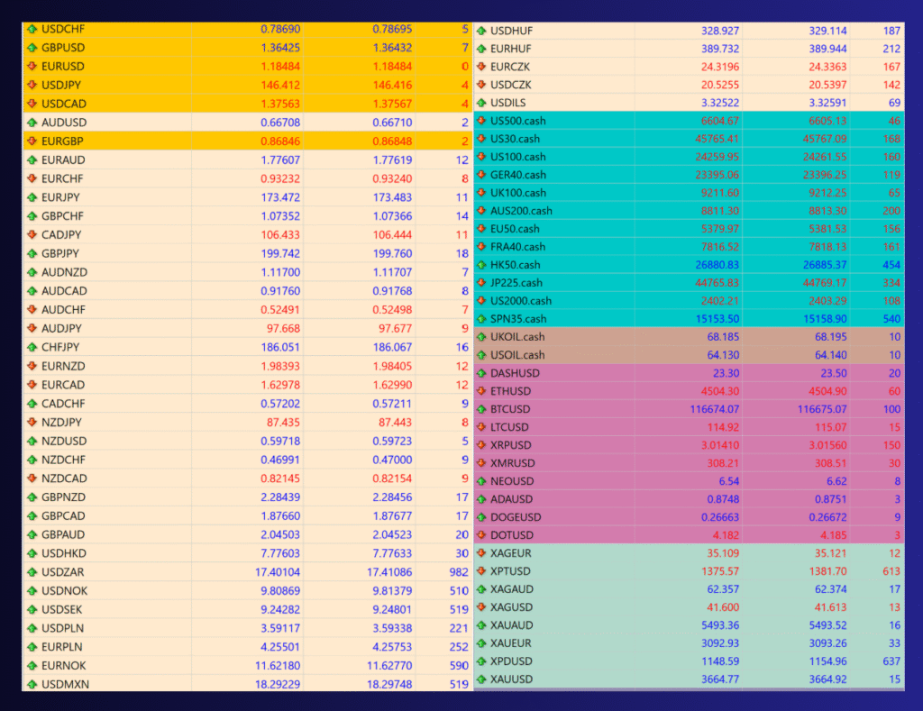Click the arrow icon beside GER40.cash
Image resolution: width=923 pixels, height=711 pixels.
point(481,175)
